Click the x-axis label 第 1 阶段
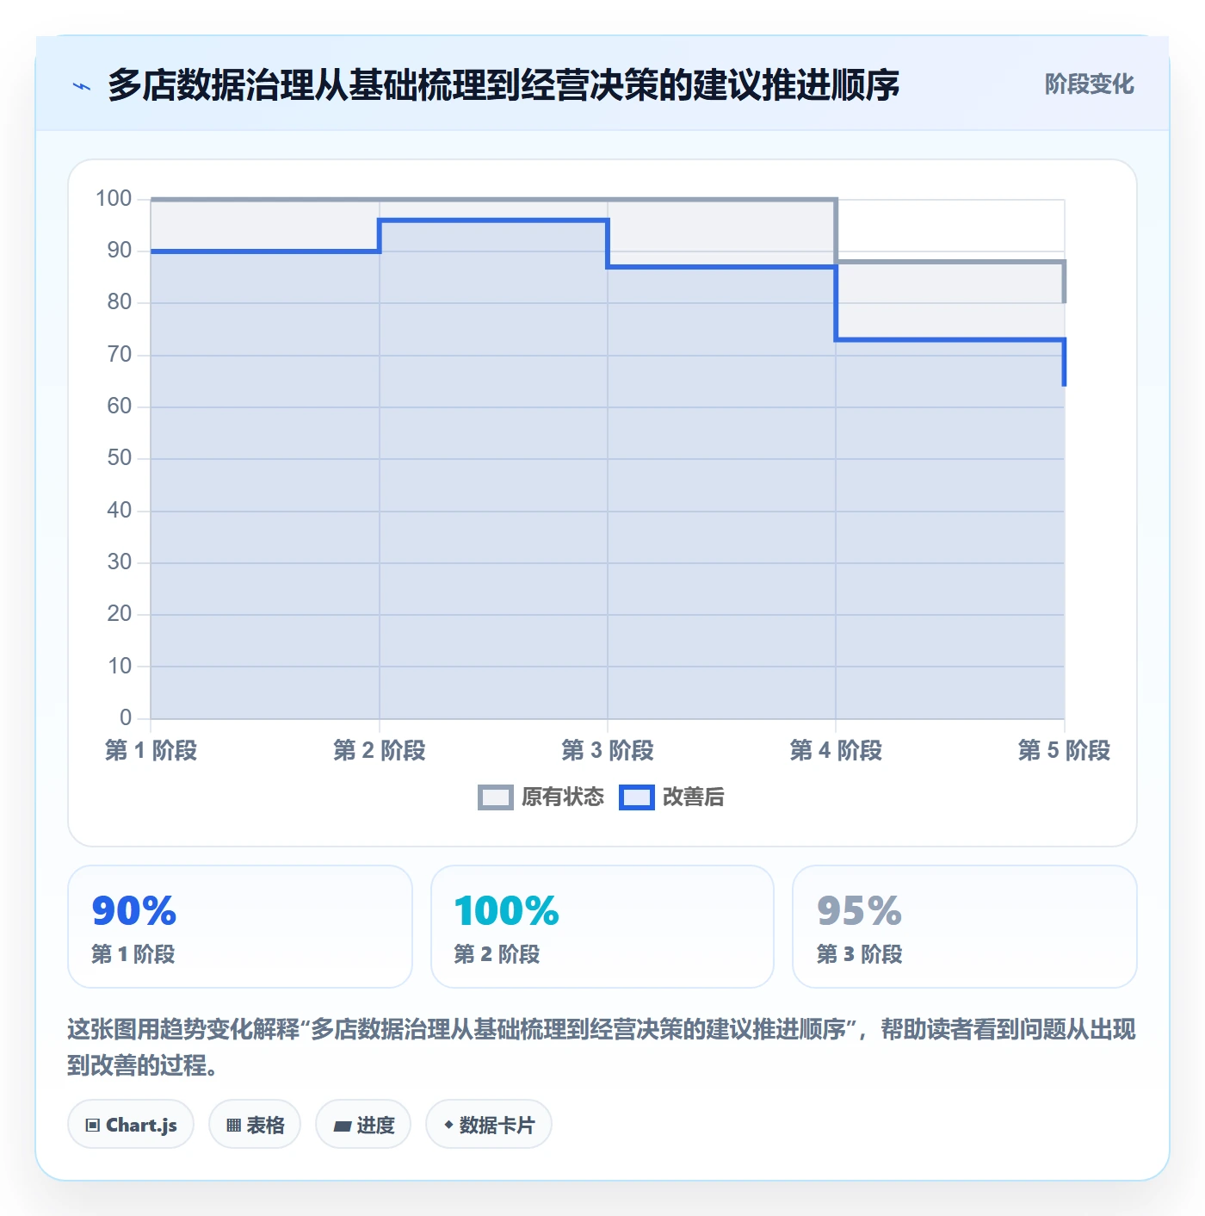Image resolution: width=1205 pixels, height=1216 pixels. point(151,750)
